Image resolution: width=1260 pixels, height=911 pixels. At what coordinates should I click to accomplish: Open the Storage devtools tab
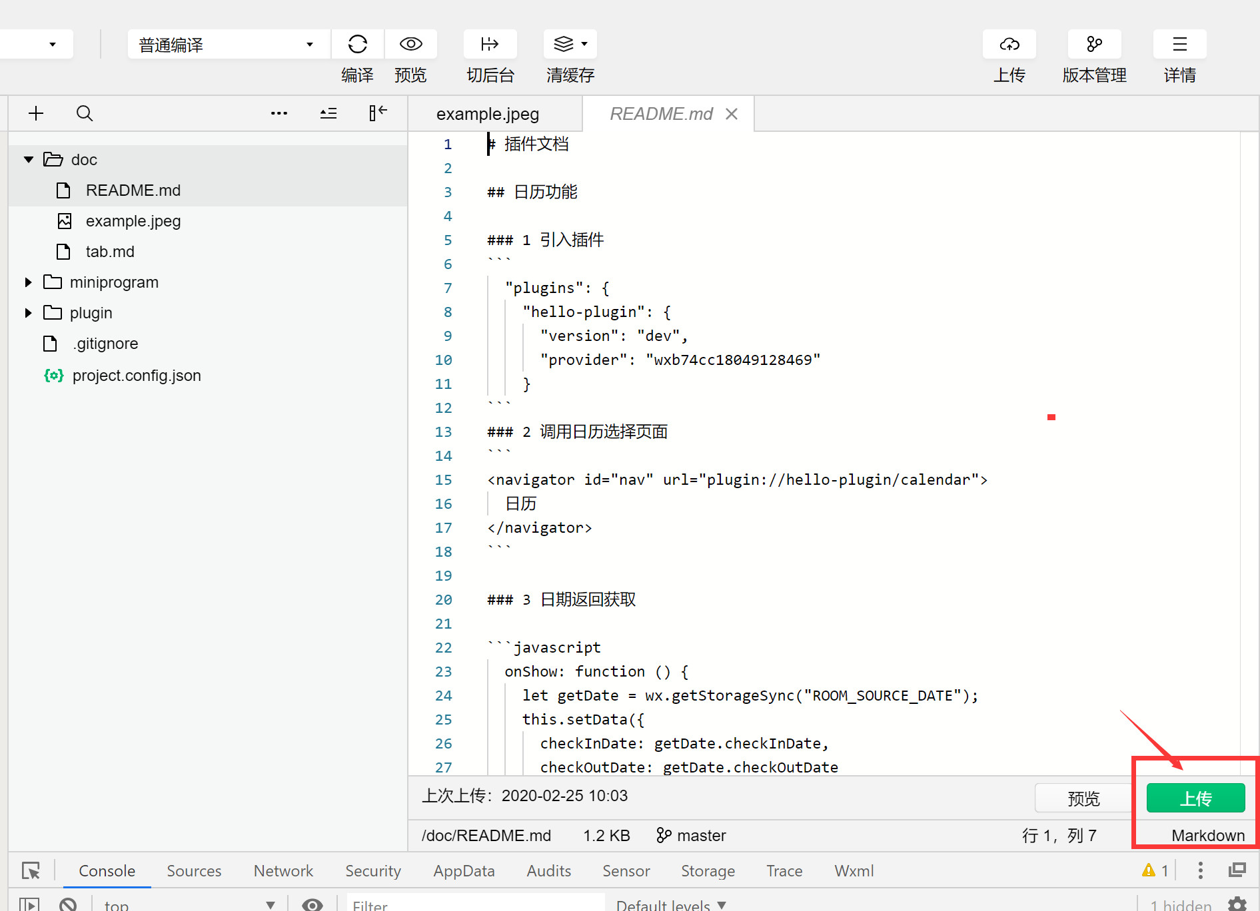tap(708, 870)
